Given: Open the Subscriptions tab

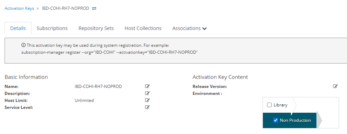Looking at the screenshot, I should click(52, 28).
